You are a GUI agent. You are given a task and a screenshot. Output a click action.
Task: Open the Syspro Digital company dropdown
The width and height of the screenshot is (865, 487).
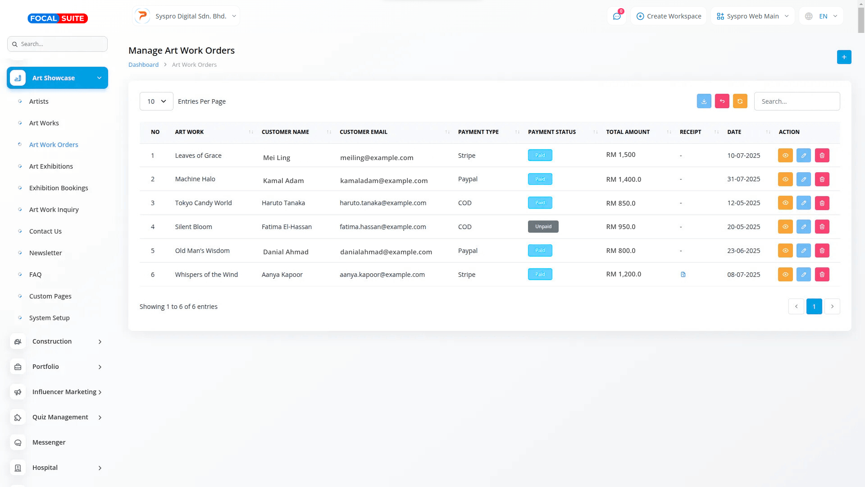(x=186, y=16)
